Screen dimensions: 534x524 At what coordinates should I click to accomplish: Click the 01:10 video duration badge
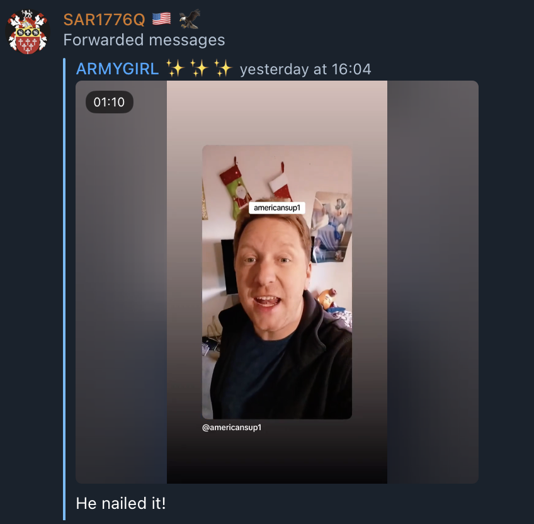(x=110, y=102)
